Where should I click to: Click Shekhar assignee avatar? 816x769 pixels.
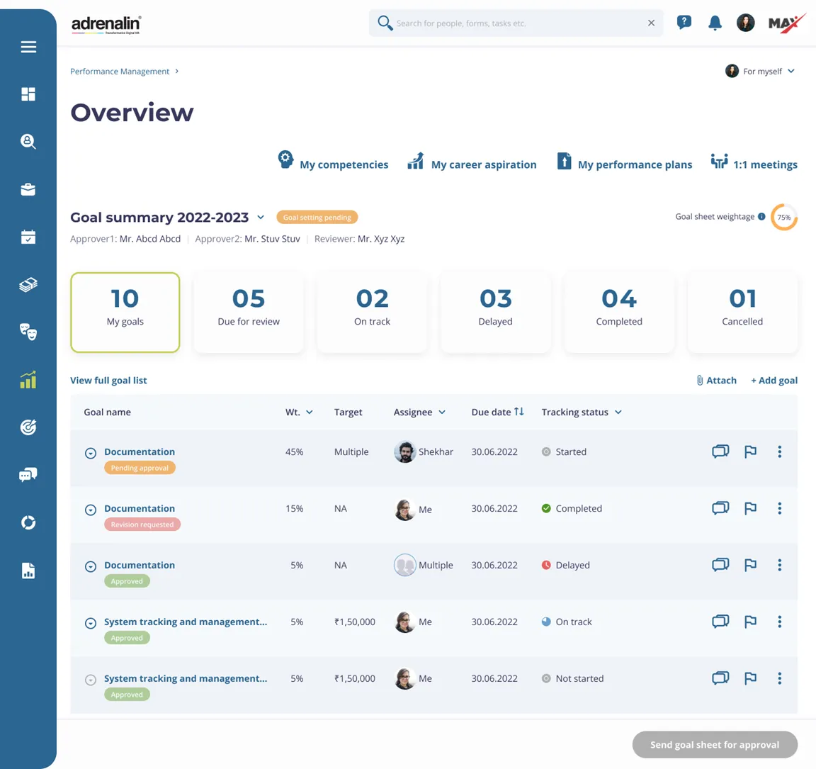[x=404, y=451]
